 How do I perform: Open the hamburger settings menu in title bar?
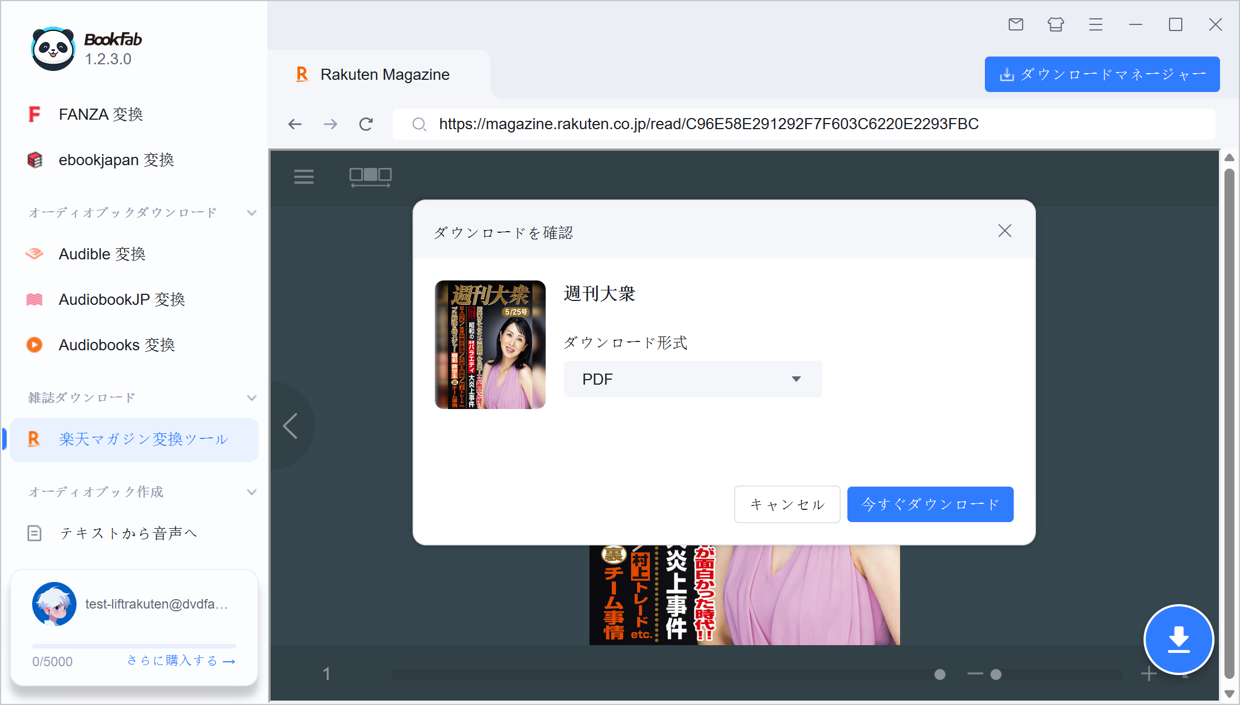click(1096, 24)
